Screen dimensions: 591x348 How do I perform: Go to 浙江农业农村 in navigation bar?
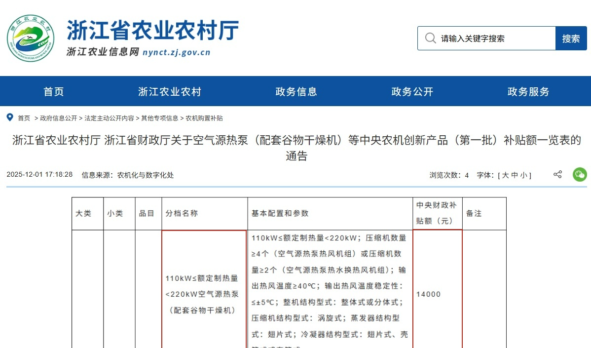tap(170, 91)
